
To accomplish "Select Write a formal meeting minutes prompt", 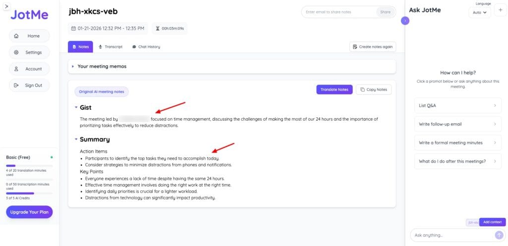I will pyautogui.click(x=458, y=143).
